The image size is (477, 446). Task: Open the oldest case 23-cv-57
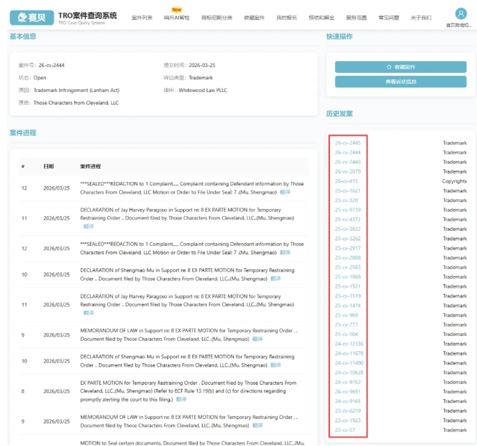[x=345, y=430]
